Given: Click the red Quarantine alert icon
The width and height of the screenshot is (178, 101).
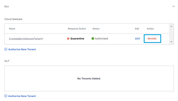Looking at the screenshot, I should pos(68,39).
